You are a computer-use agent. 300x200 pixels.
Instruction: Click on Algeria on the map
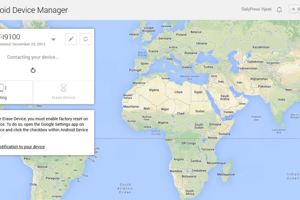pyautogui.click(x=154, y=90)
